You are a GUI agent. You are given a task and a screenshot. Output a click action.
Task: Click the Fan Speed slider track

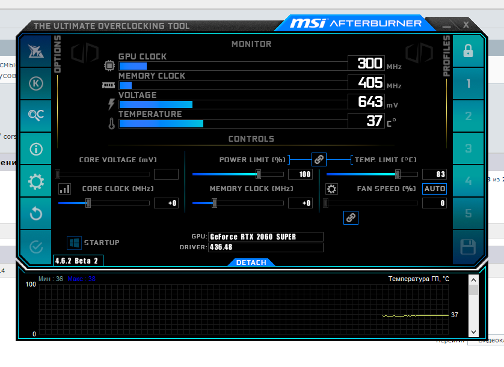coord(371,203)
